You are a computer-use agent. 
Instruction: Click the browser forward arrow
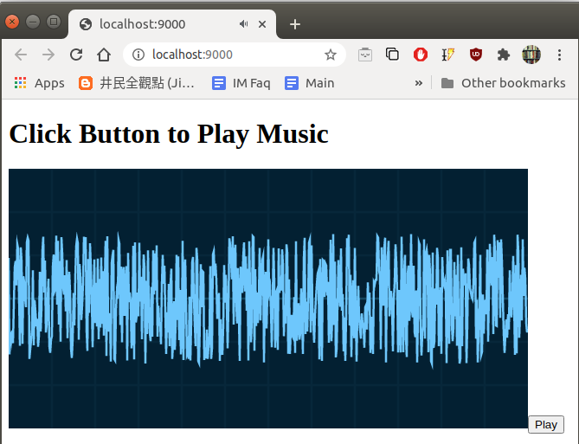(48, 55)
